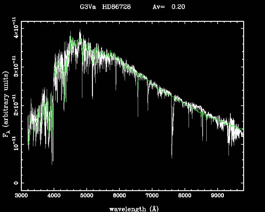Image resolution: width=265 pixels, height=212 pixels.
Task: Click the star name HD86728 in title
Action: (117, 7)
